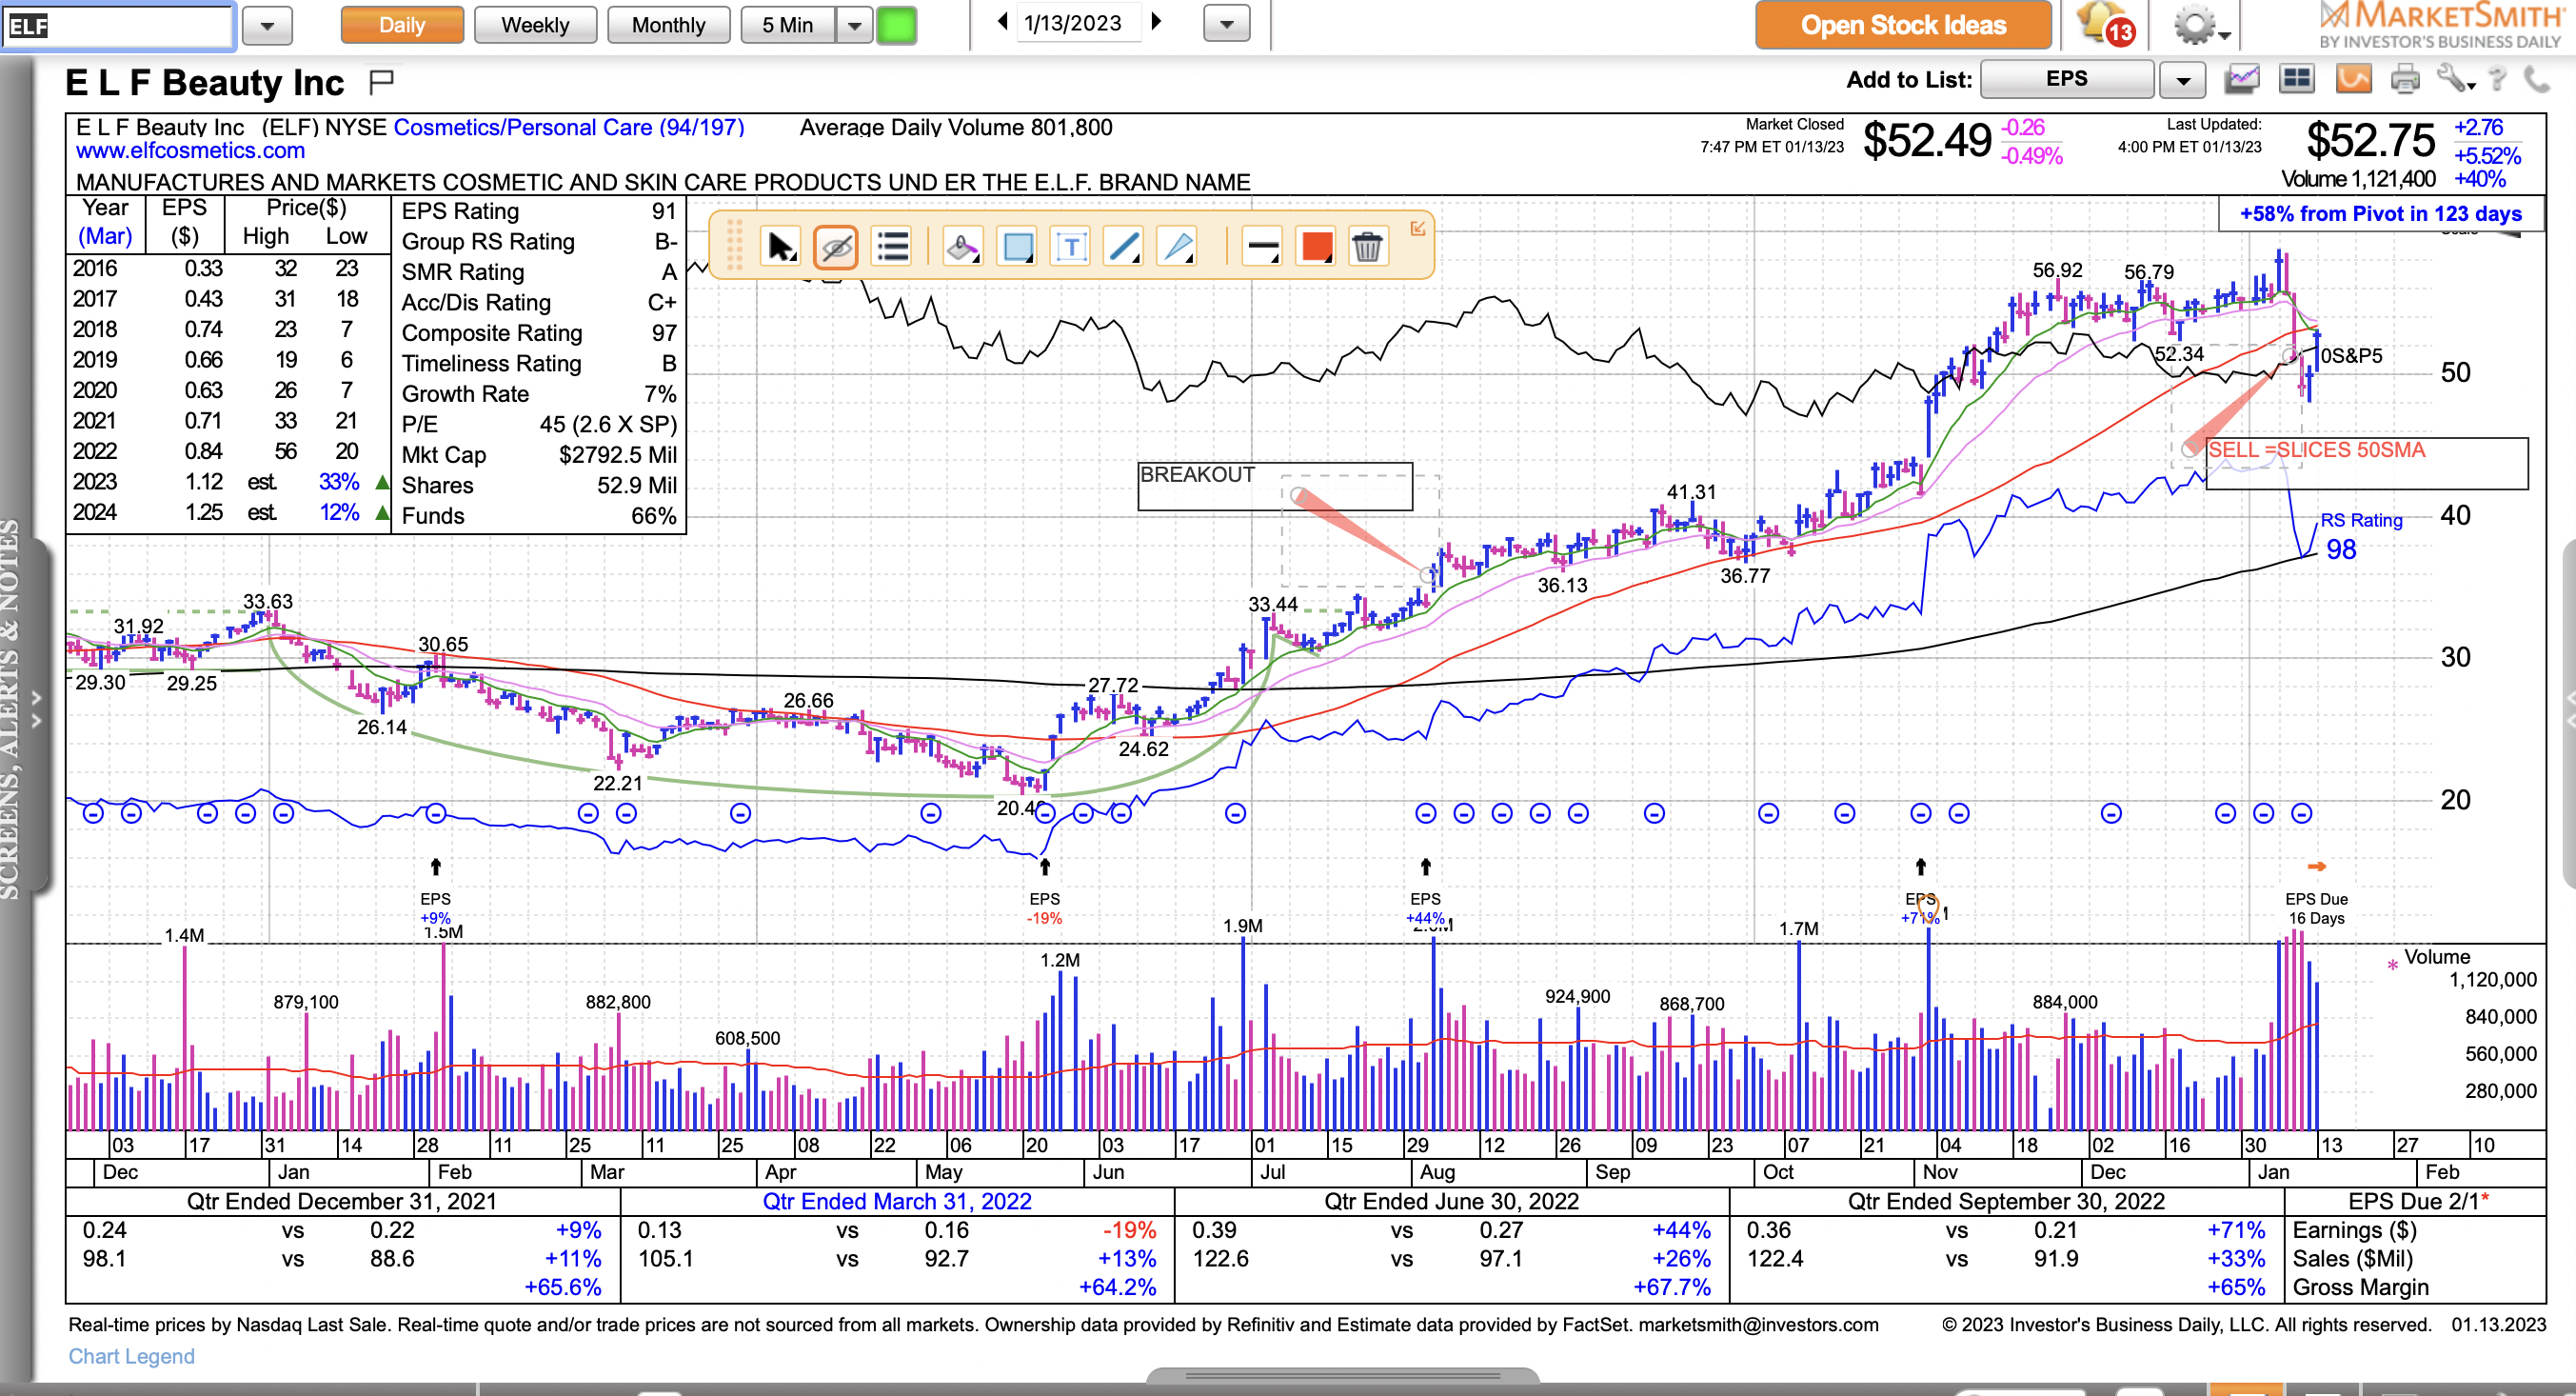Toggle the green real-time indicator square
This screenshot has width=2576, height=1396.
896,25
